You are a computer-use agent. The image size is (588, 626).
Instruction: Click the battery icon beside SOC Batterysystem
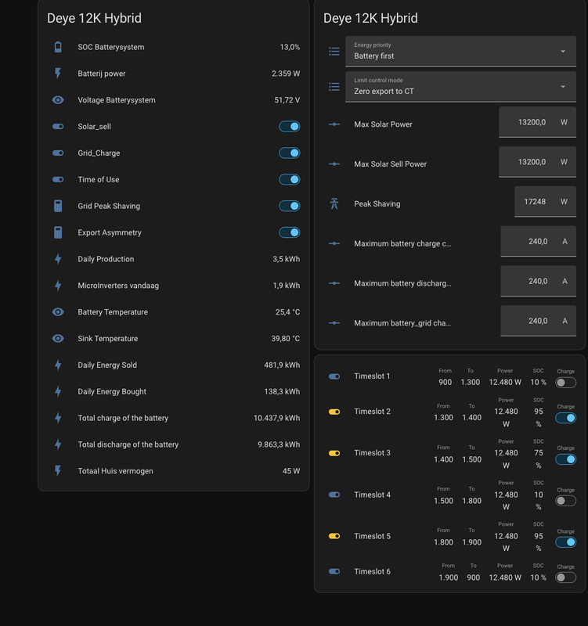[58, 47]
